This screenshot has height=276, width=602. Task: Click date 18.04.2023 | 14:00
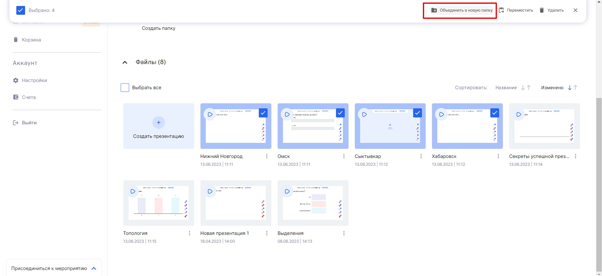pos(218,241)
